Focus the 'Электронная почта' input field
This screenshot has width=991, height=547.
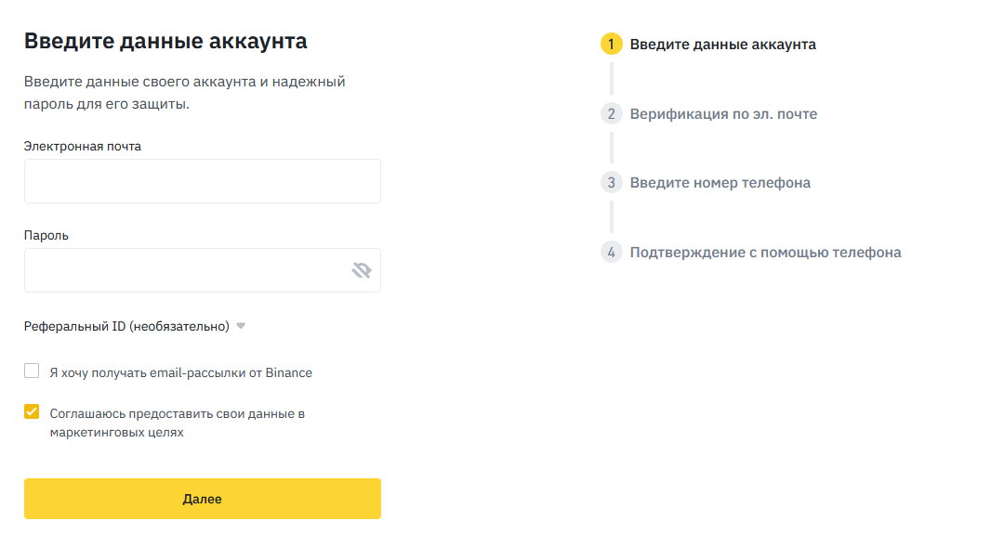click(x=203, y=181)
